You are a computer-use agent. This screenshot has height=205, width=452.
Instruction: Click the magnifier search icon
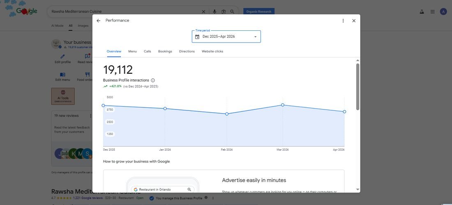pos(232,12)
